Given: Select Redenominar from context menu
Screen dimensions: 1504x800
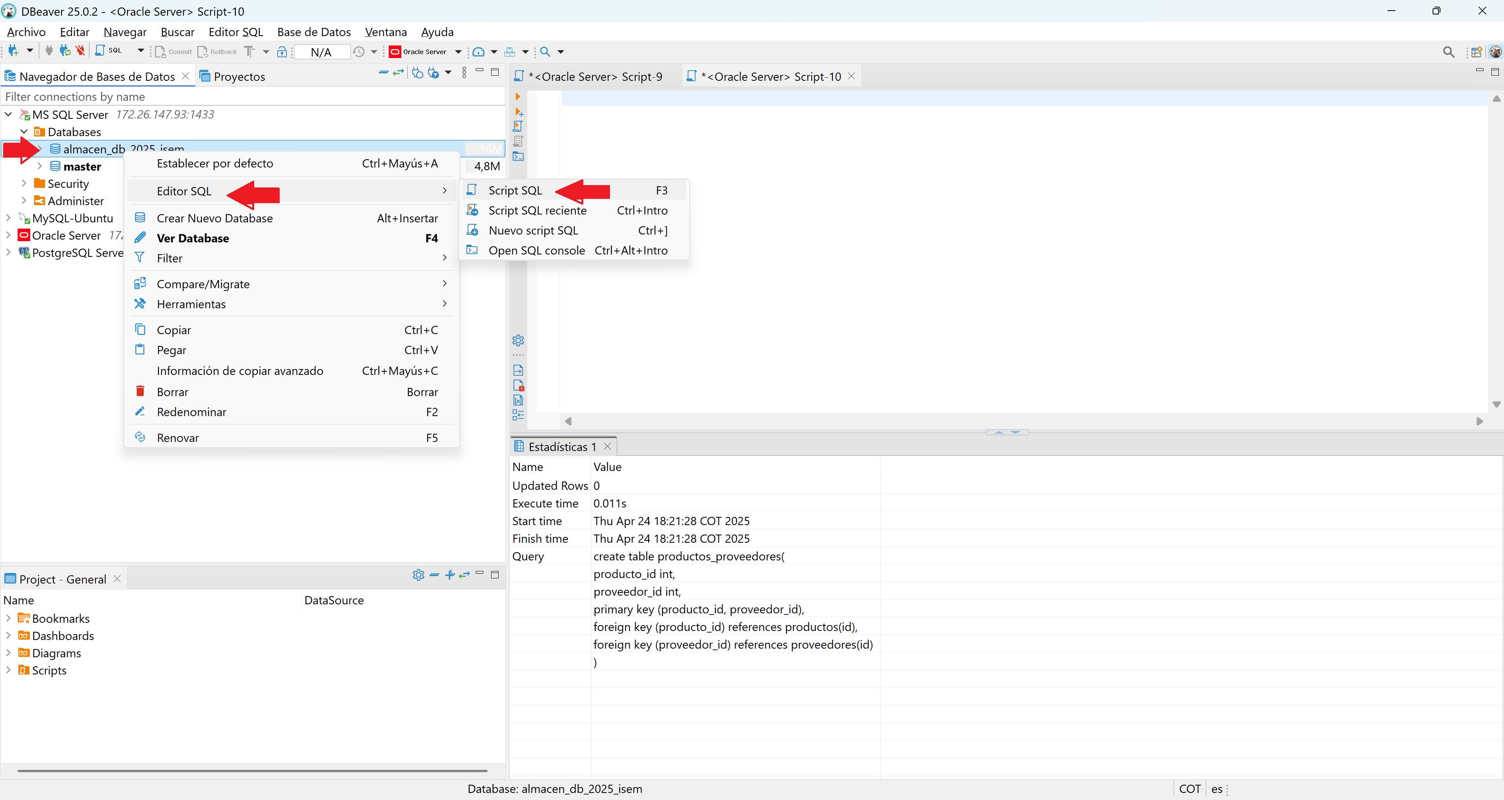Looking at the screenshot, I should [291, 412].
